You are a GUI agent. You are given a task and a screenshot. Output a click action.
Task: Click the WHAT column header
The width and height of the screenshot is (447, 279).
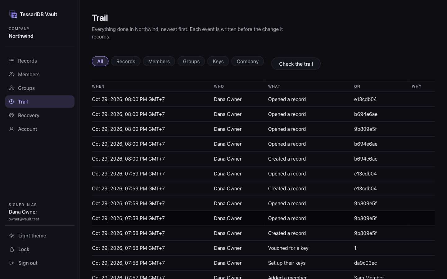(x=274, y=86)
